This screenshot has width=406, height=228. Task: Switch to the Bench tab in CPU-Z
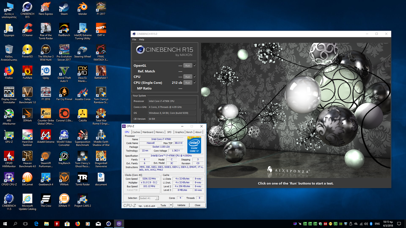click(x=189, y=132)
